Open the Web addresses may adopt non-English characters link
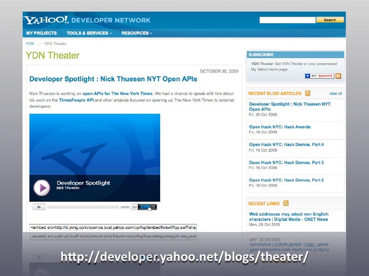This screenshot has width=369, height=276. pyautogui.click(x=288, y=217)
